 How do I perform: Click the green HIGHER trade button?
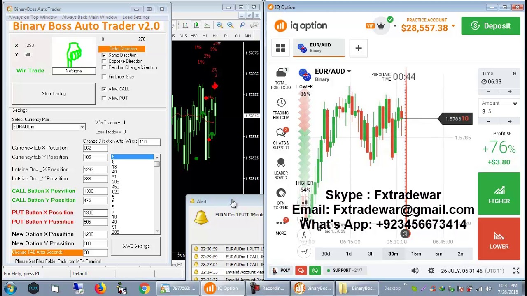(499, 194)
